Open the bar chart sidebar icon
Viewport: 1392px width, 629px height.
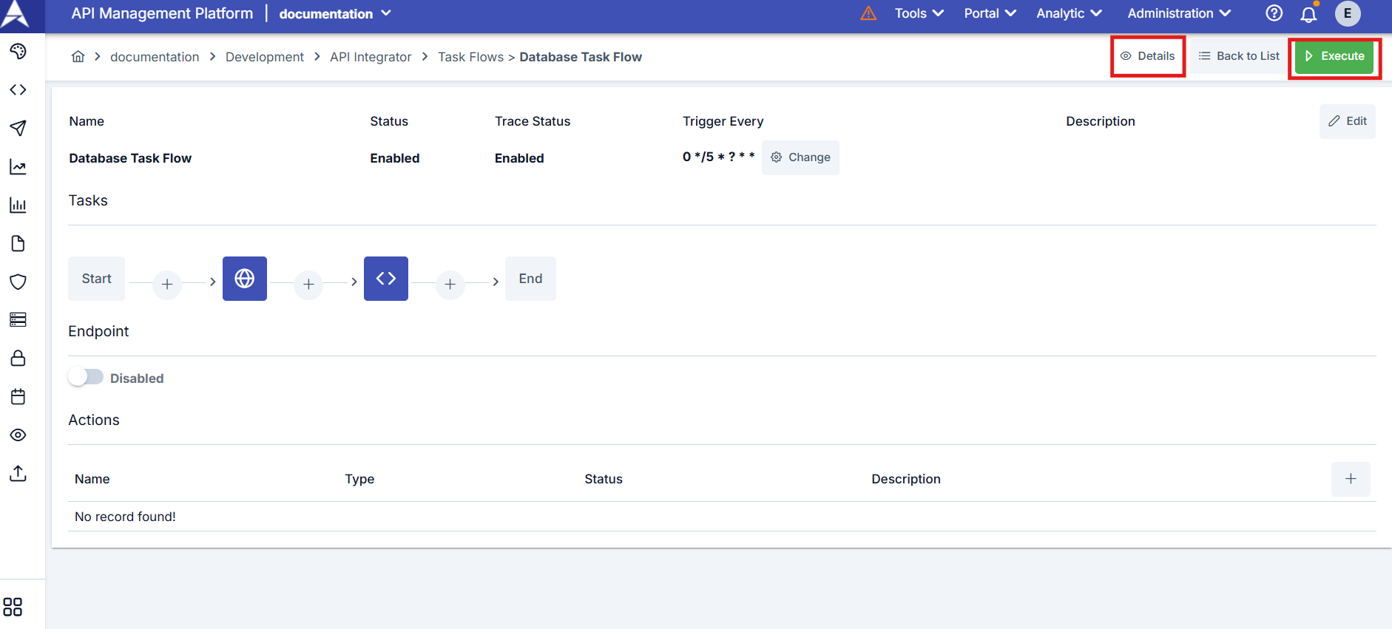click(18, 205)
